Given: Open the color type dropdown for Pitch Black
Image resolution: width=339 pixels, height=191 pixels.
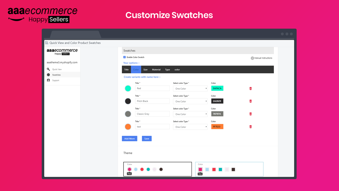Looking at the screenshot, I should tap(190, 101).
